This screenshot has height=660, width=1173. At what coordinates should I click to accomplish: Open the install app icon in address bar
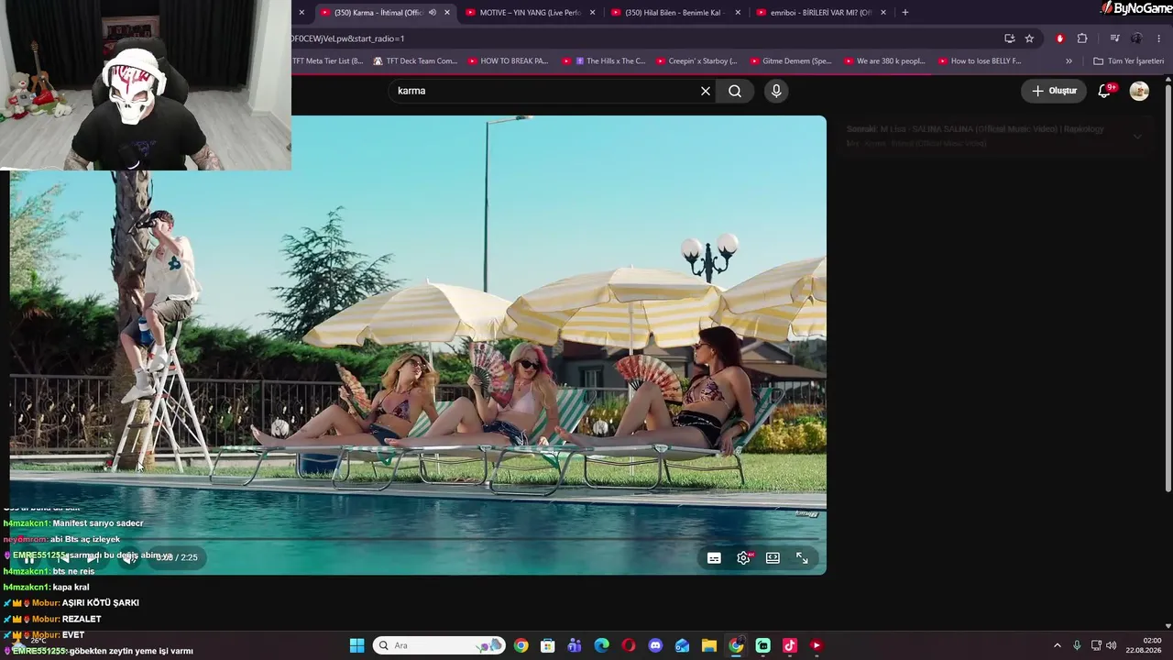pos(1009,38)
